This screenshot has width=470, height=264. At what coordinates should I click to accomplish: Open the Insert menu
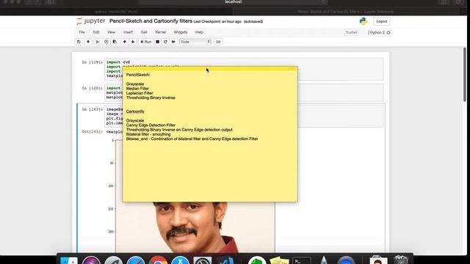(x=128, y=32)
